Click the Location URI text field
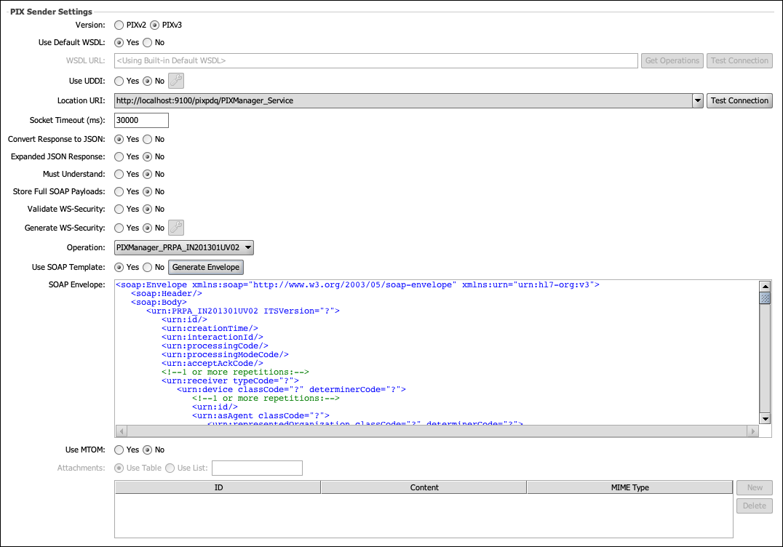The height and width of the screenshot is (547, 783). pyautogui.click(x=403, y=101)
